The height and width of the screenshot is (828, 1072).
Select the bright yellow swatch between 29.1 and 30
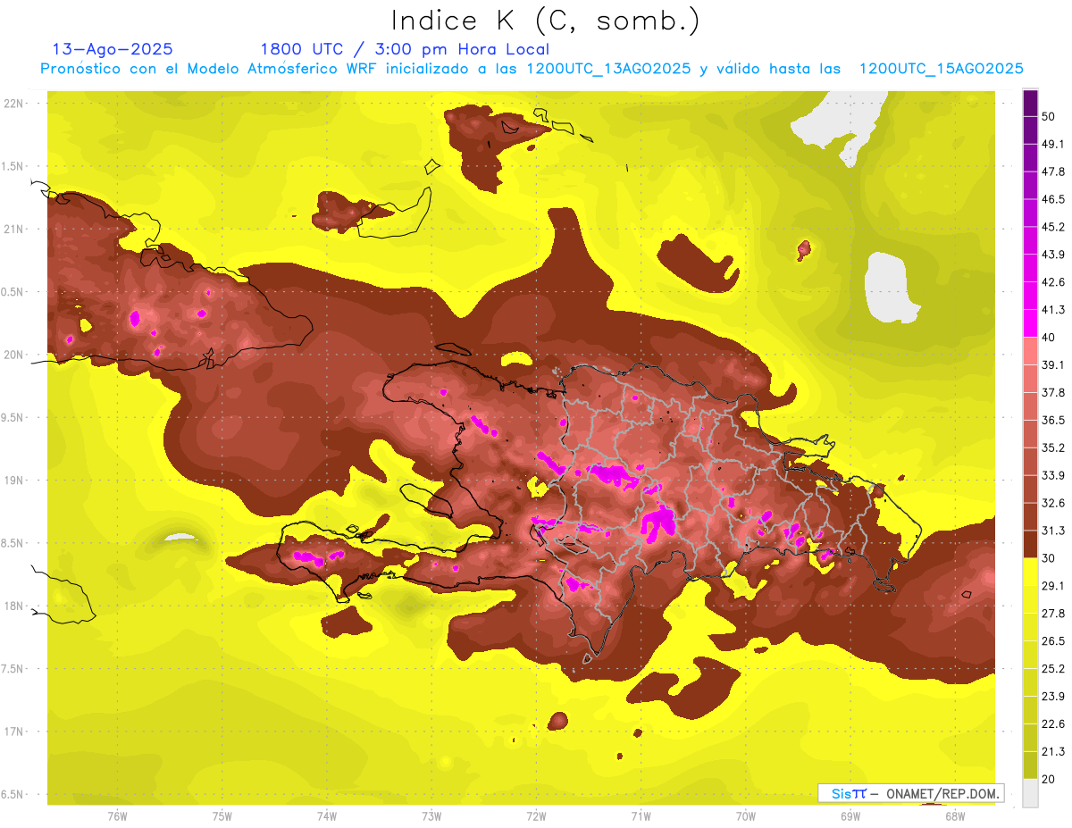pos(1030,572)
